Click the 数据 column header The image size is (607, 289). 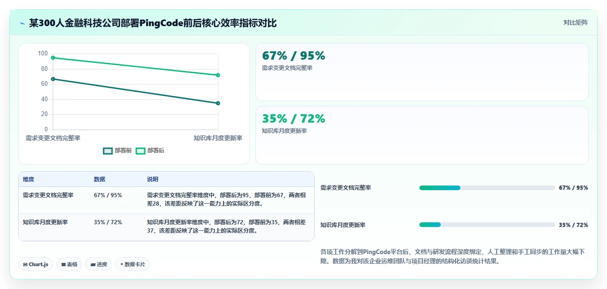[x=99, y=179]
